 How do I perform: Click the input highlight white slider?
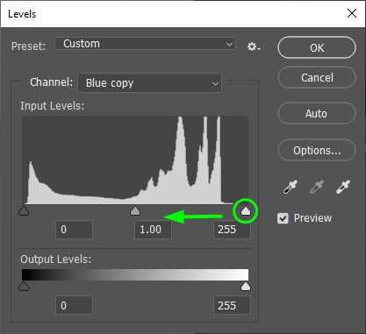point(246,210)
